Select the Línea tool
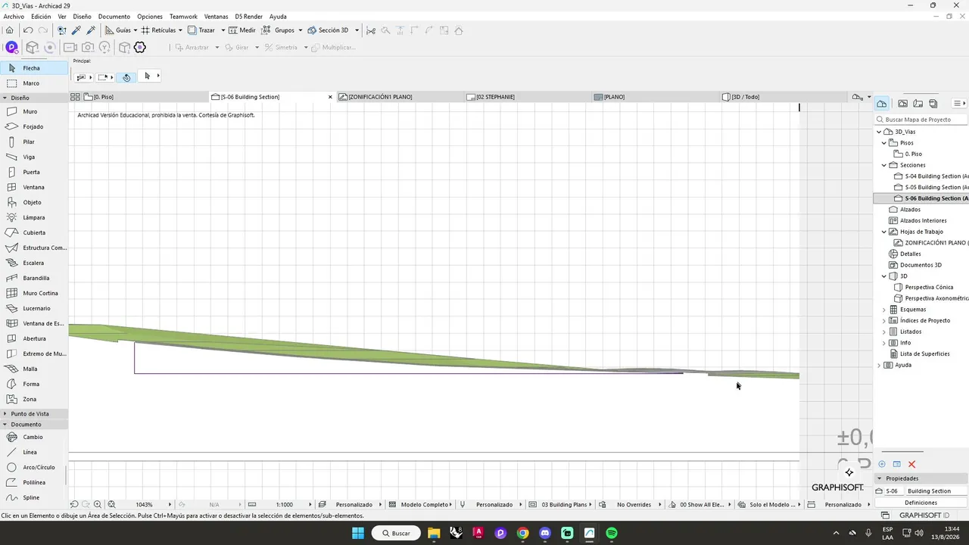969x545 pixels. 33,452
